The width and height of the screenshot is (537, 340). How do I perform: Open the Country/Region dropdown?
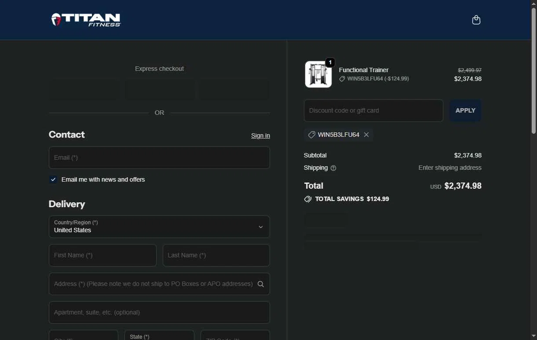(159, 227)
